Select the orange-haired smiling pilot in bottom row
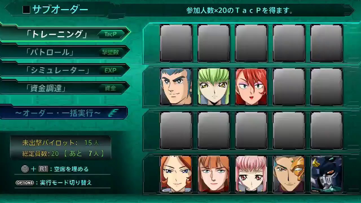This screenshot has width=361, height=203. (176, 174)
